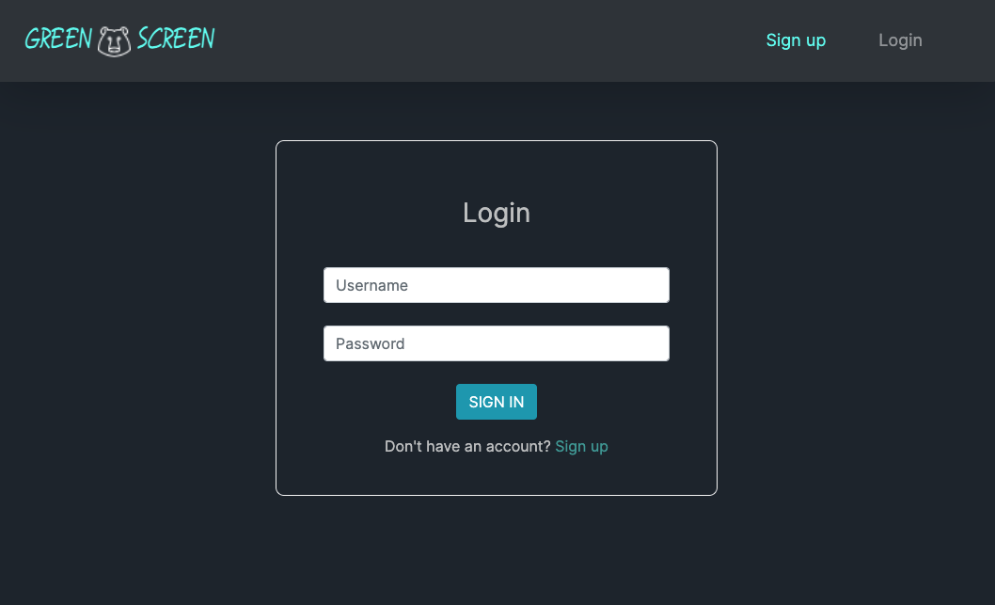Viewport: 995px width, 605px height.
Task: Focus the Username input field
Action: click(497, 285)
